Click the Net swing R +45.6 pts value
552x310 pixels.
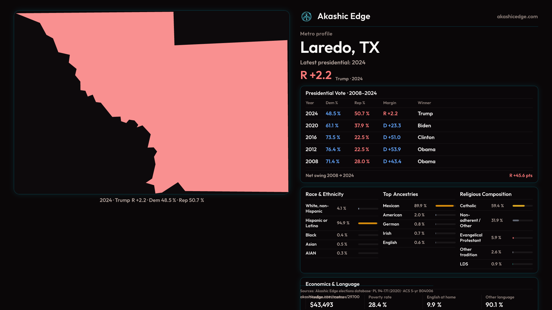pos(520,176)
